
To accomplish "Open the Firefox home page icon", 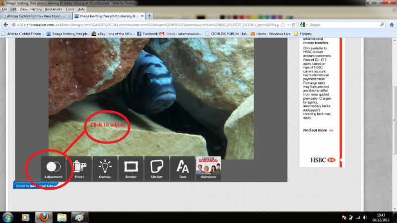I will (x=392, y=25).
